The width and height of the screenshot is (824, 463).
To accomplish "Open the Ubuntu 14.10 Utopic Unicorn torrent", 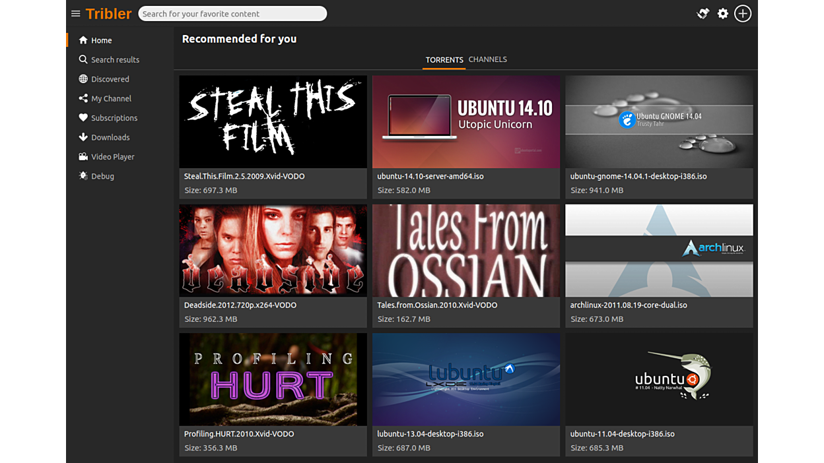I will 465,122.
